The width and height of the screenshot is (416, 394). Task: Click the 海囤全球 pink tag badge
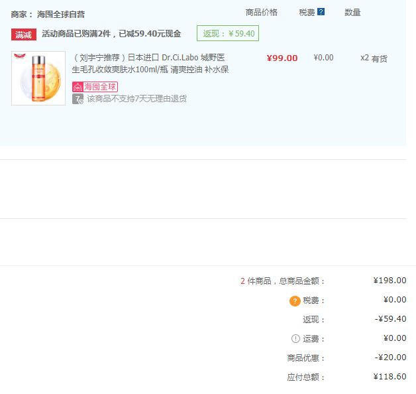[x=95, y=87]
